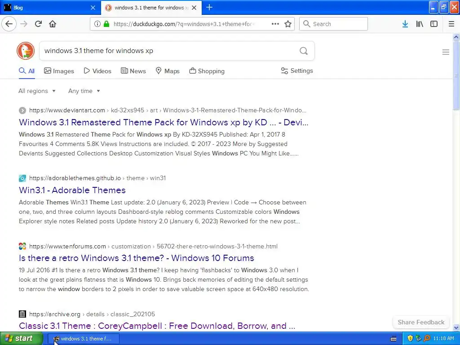The image size is (460, 345).
Task: Open Win3.1 - Adorable Themes result
Action: [x=72, y=190]
